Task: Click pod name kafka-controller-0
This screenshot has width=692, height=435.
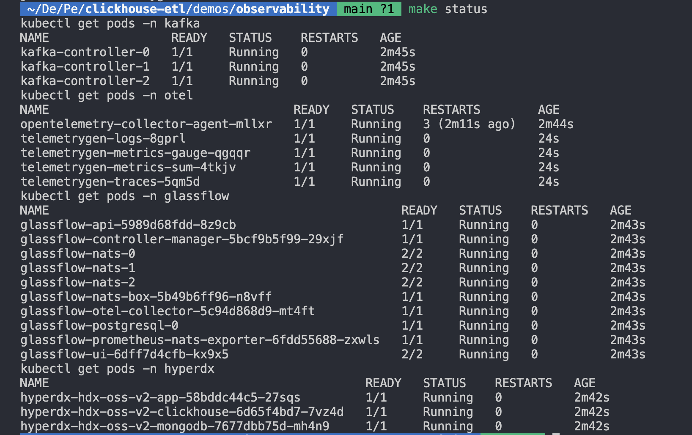Action: click(85, 52)
